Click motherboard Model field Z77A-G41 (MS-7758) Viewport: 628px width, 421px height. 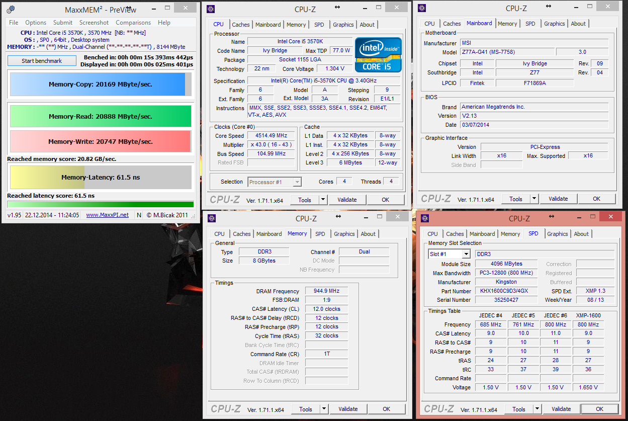[x=507, y=52]
